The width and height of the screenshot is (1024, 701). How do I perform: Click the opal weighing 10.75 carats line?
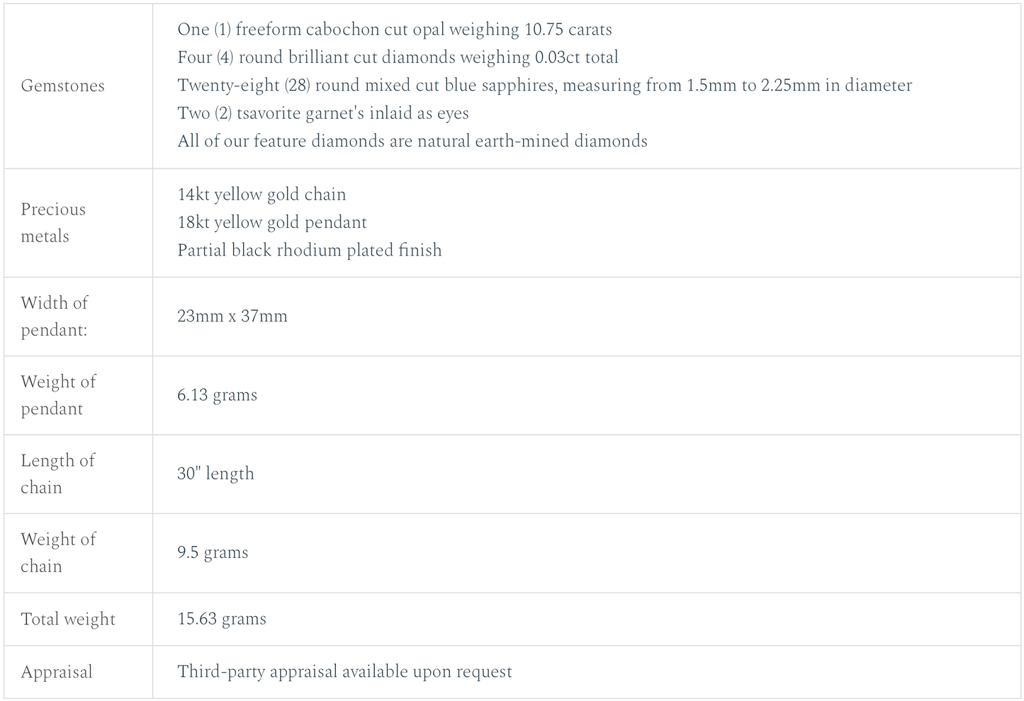(394, 30)
